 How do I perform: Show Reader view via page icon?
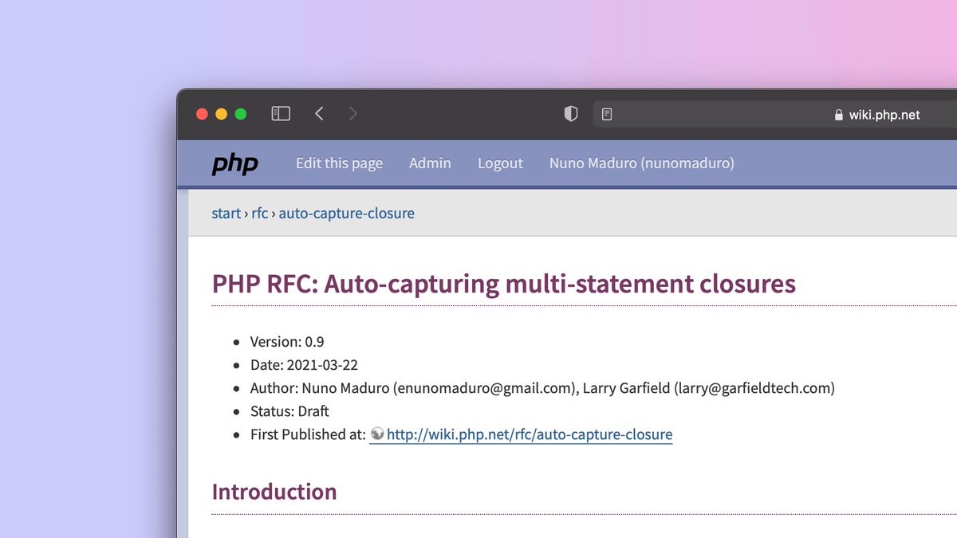(x=607, y=114)
